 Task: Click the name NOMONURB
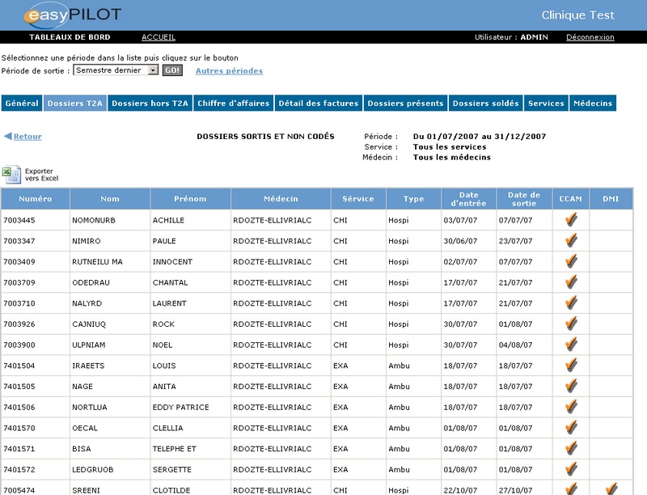coord(94,220)
